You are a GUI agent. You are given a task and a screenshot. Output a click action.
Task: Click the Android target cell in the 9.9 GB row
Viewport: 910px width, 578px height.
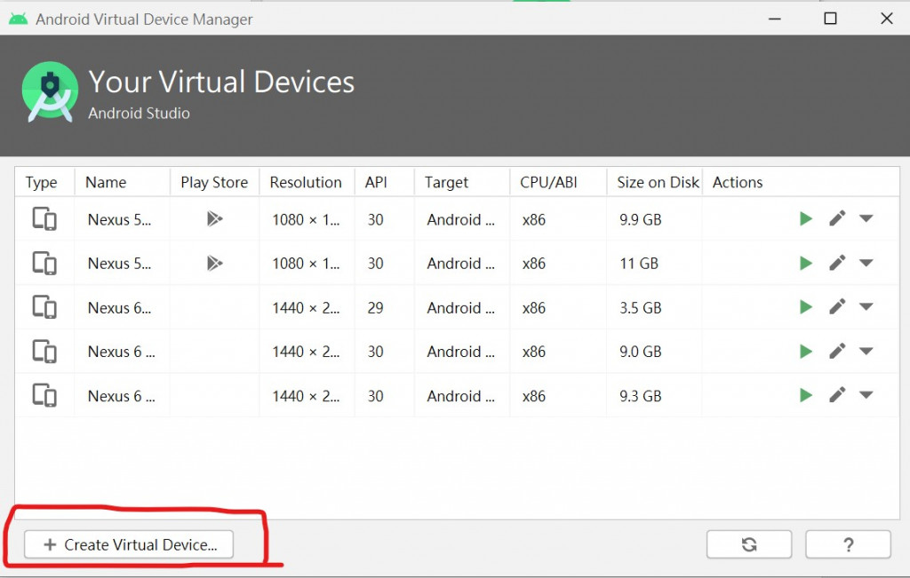pyautogui.click(x=461, y=219)
